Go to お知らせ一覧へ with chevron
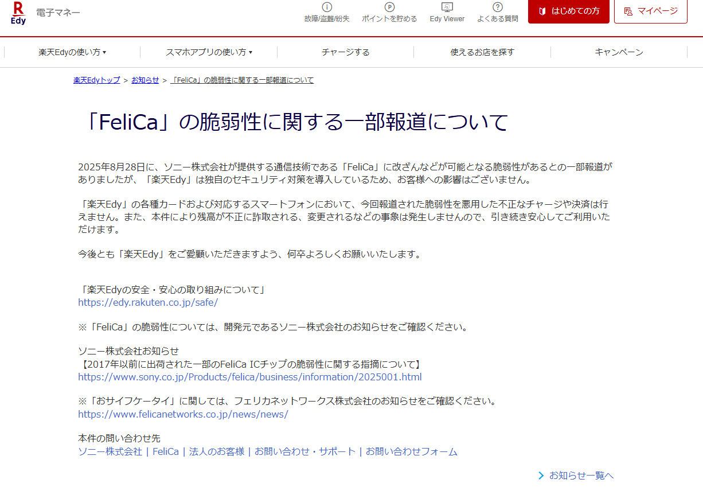703x487 pixels. (576, 476)
